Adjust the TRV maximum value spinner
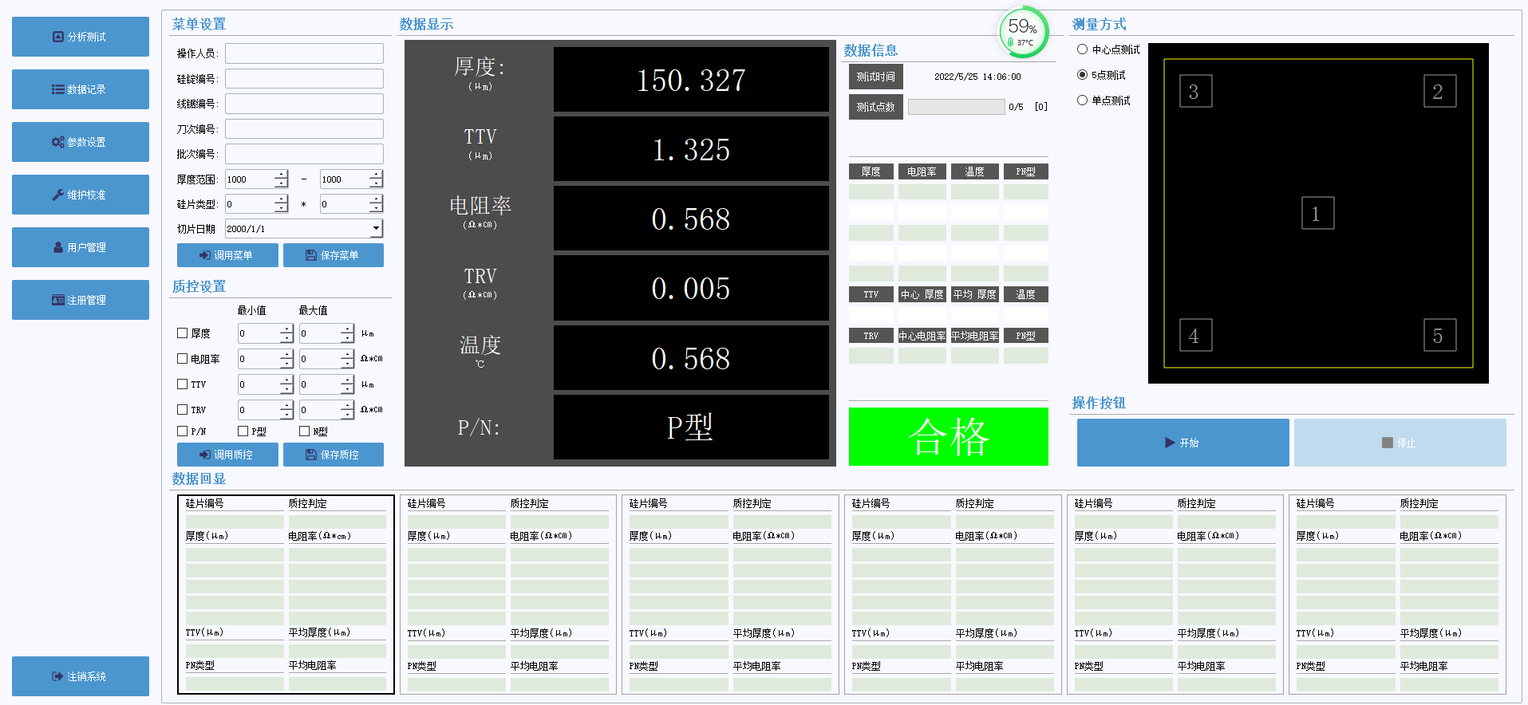Image resolution: width=1528 pixels, height=705 pixels. click(347, 410)
